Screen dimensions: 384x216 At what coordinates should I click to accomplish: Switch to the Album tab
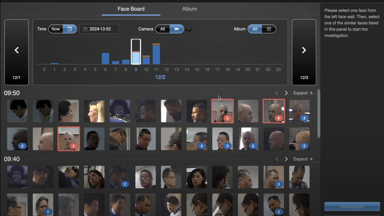189,9
